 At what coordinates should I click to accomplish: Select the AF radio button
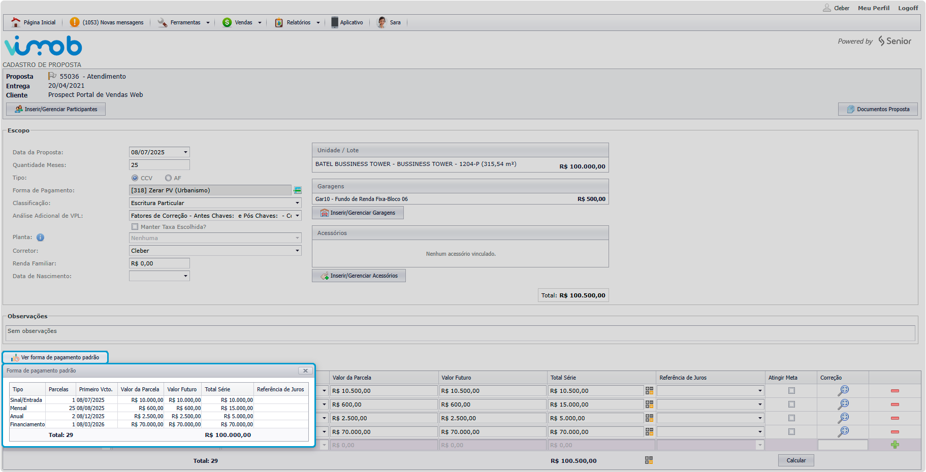(x=168, y=178)
